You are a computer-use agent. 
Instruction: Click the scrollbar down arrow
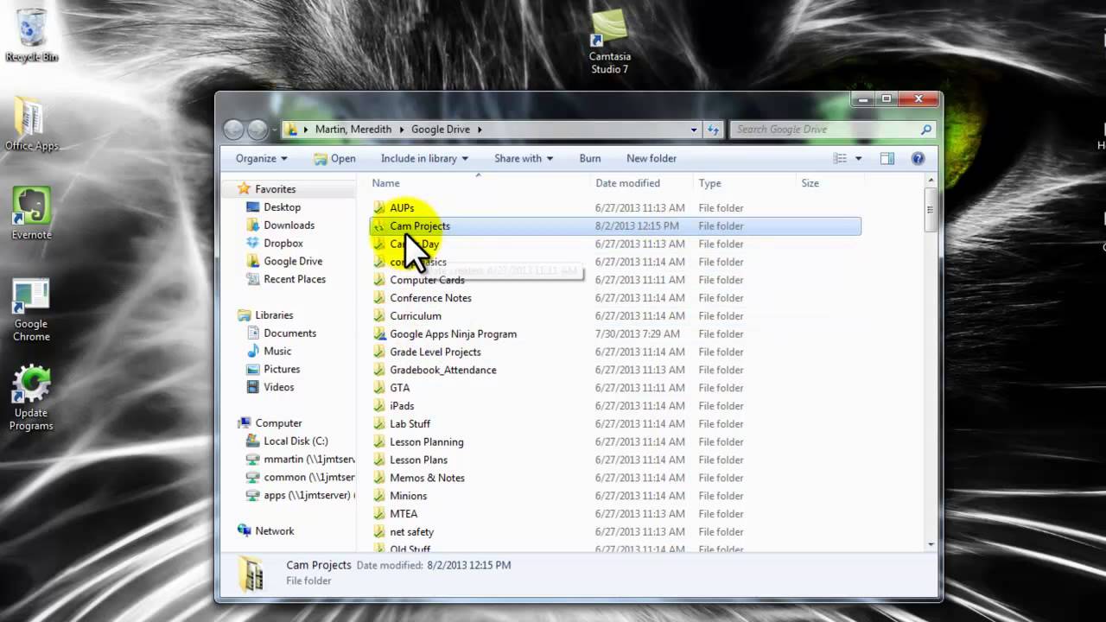(x=931, y=544)
